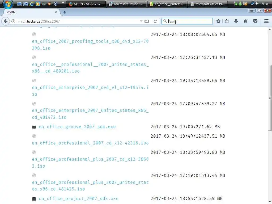Image resolution: width=272 pixels, height=204 pixels.
Task: Open en_office__professional__2007_united_states iso link
Action: (90, 68)
